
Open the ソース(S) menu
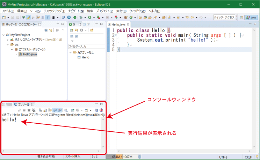[35, 11]
